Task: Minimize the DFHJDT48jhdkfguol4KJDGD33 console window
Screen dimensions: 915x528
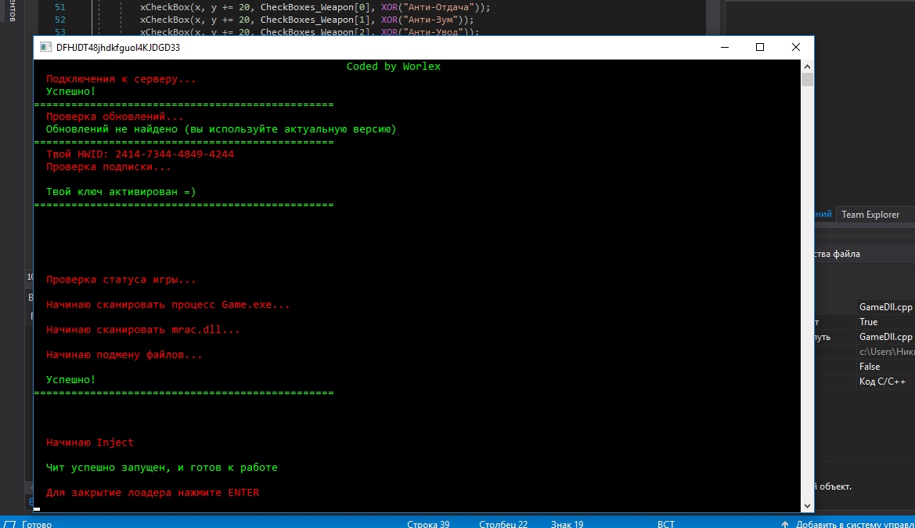Action: 725,47
